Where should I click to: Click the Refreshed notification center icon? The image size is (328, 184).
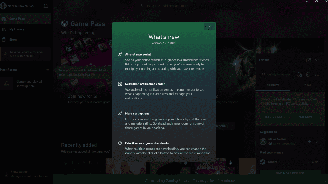tap(120, 84)
